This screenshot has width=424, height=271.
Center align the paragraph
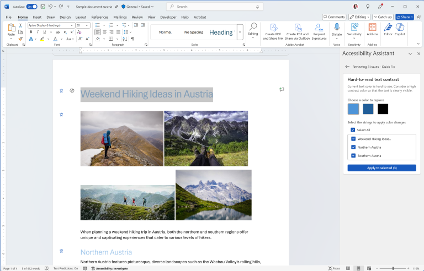pos(105,32)
